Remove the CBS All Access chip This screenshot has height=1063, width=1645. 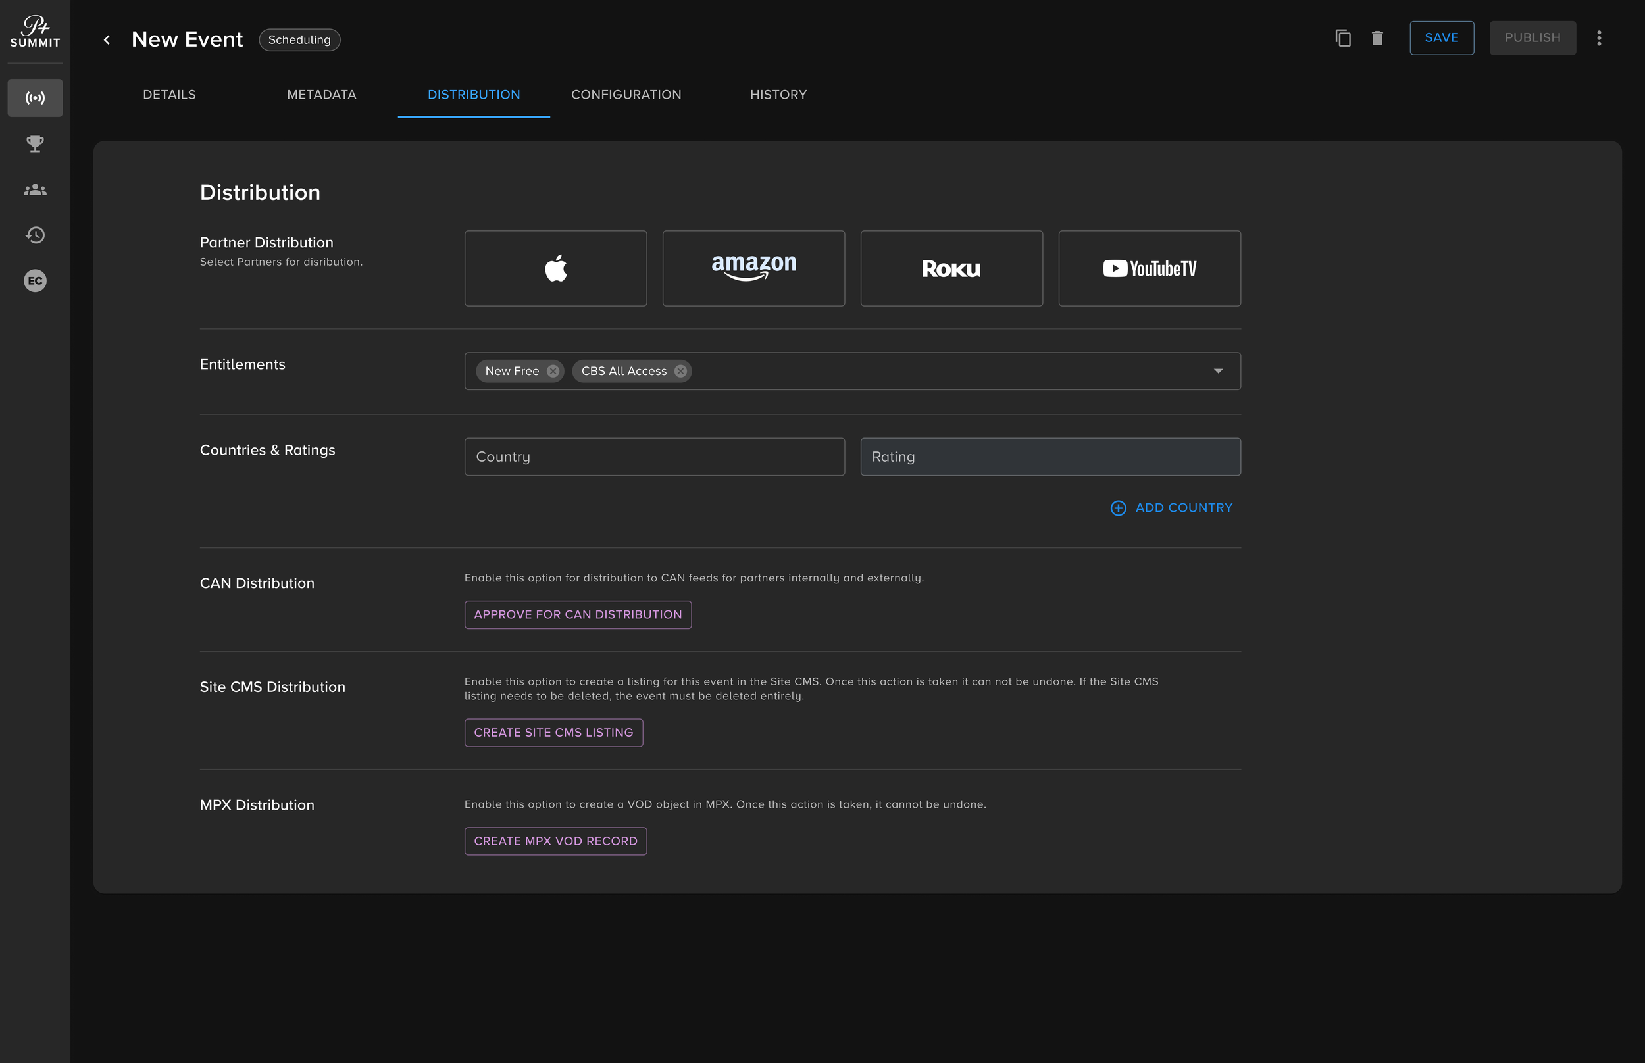[x=680, y=372]
